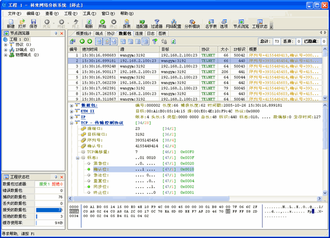
Task: Open the 工具 menu
Action: click(90, 14)
